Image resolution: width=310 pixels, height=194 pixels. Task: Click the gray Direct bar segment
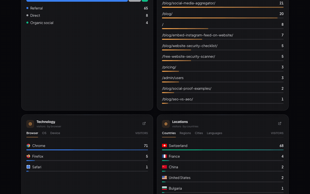pos(135,1)
